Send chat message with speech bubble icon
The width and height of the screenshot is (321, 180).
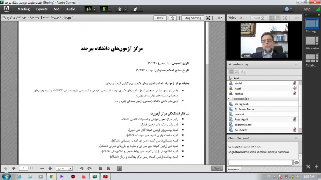[296, 163]
